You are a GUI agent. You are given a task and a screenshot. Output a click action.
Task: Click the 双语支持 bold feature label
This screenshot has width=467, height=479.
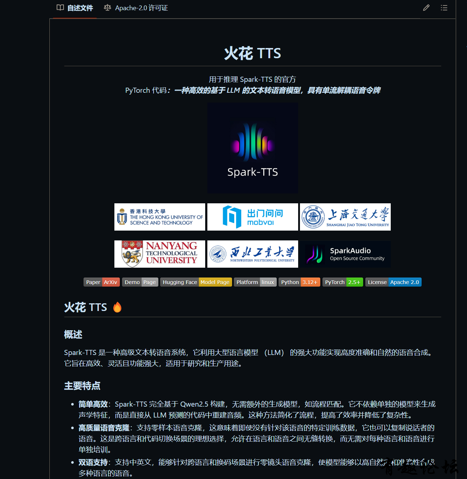click(x=93, y=462)
